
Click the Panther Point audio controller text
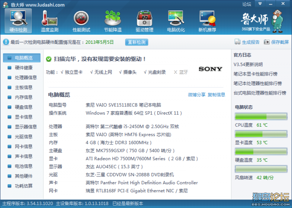tap(141, 183)
